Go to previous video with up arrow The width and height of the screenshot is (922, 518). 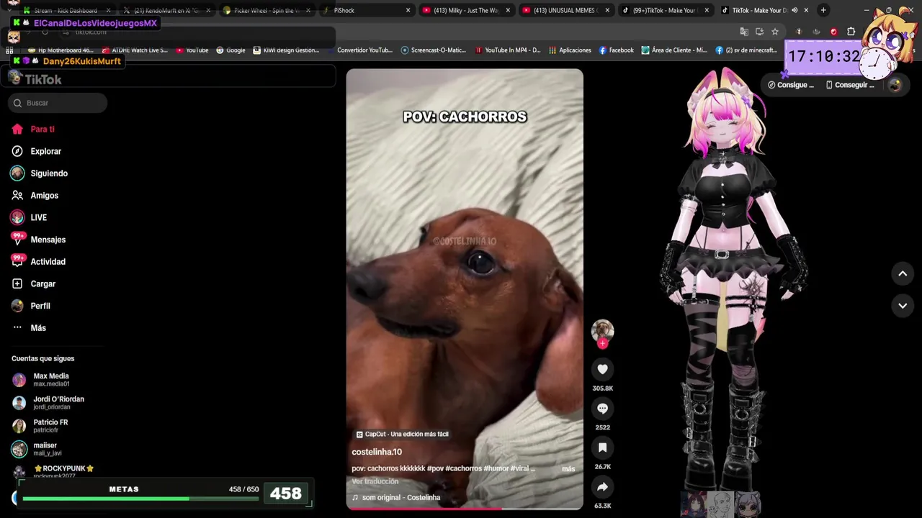903,273
